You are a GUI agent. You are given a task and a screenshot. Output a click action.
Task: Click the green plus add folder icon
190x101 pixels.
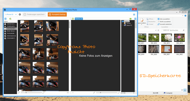point(73,19)
